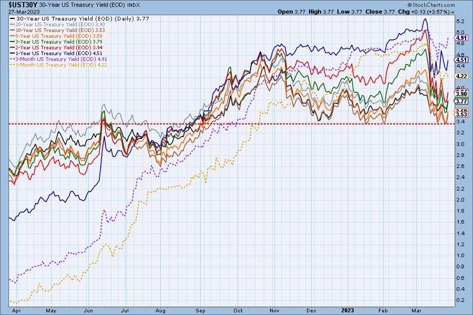Click the 4.51 price tag on right axis
Viewport: 473px width, 315px height.
coord(461,60)
